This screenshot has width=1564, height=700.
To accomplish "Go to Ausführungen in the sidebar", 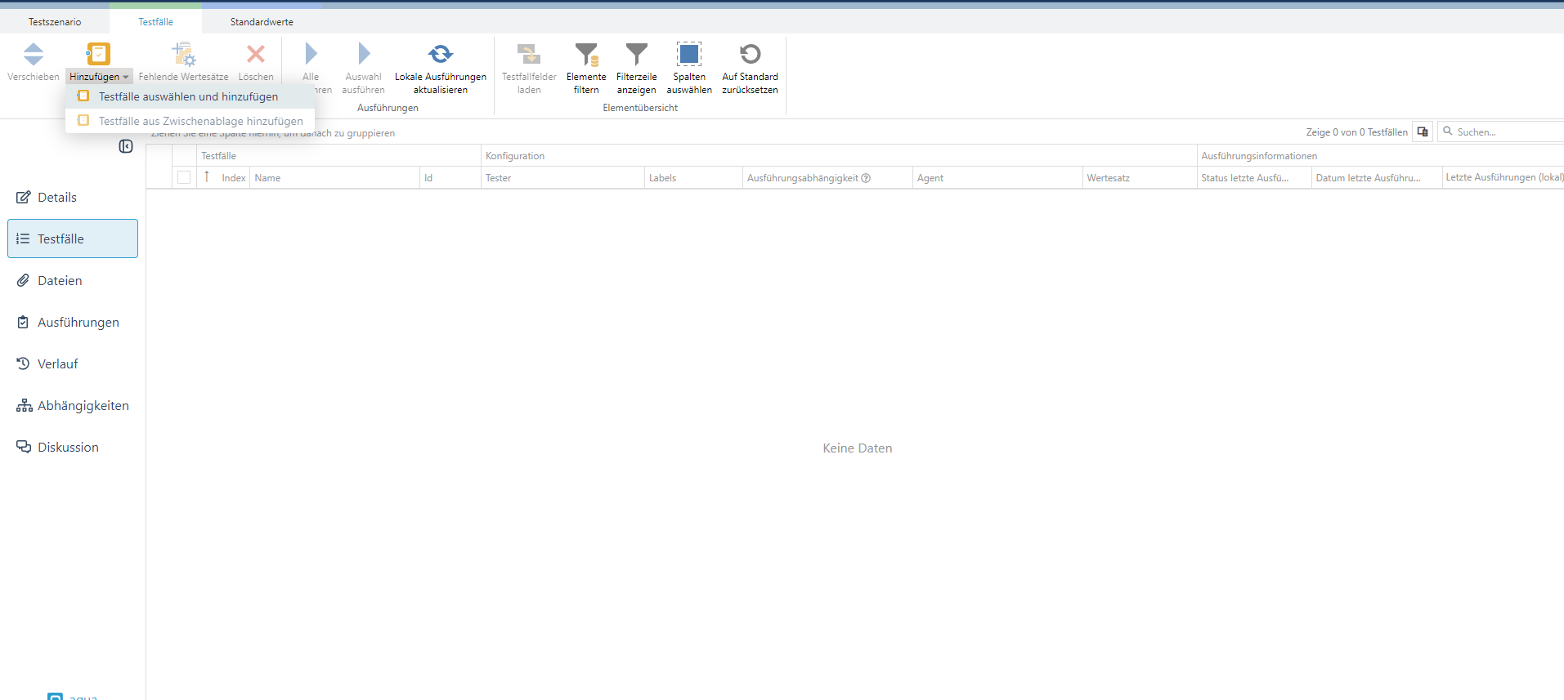I will (x=78, y=323).
